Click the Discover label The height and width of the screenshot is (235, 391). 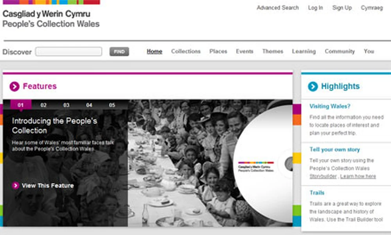pos(17,52)
